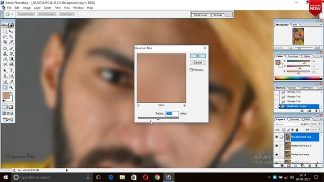Image resolution: width=324 pixels, height=182 pixels.
Task: Select the Move tool
Action: coord(11,31)
